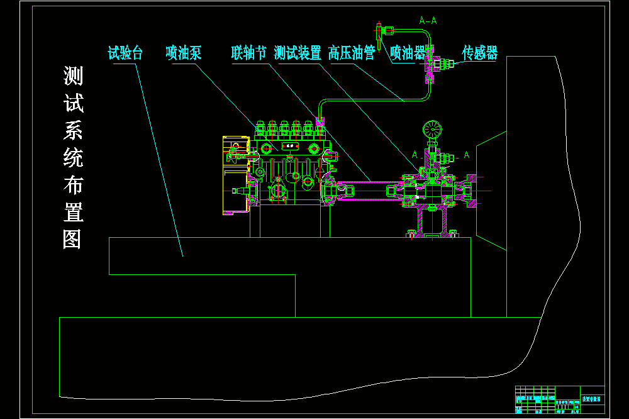Pick the round pressure gauge dial
This screenshot has width=629, height=419.
coord(433,130)
